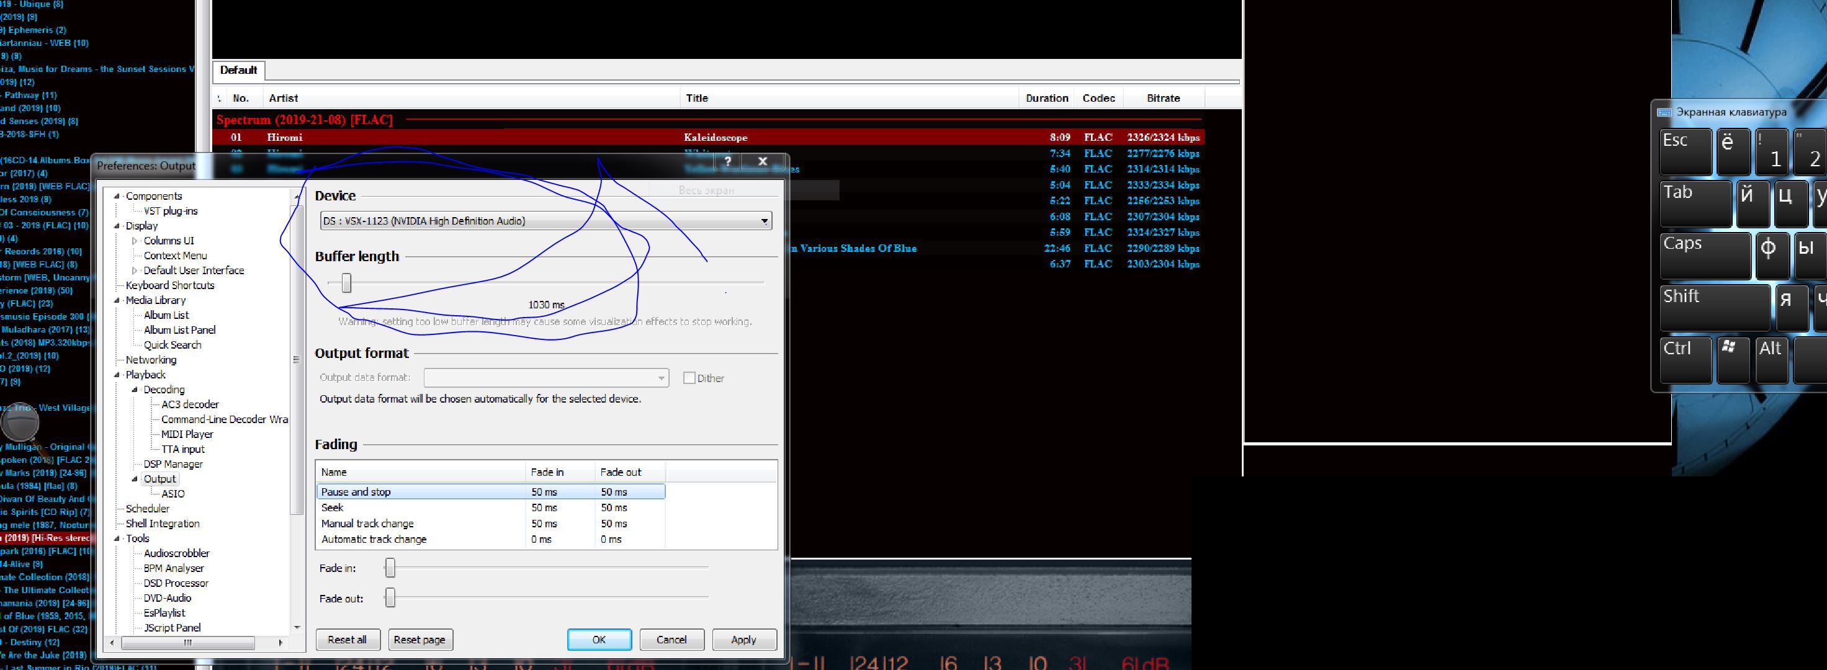Select ASIO in the preferences tree
Screen dimensions: 1827x670
173,494
